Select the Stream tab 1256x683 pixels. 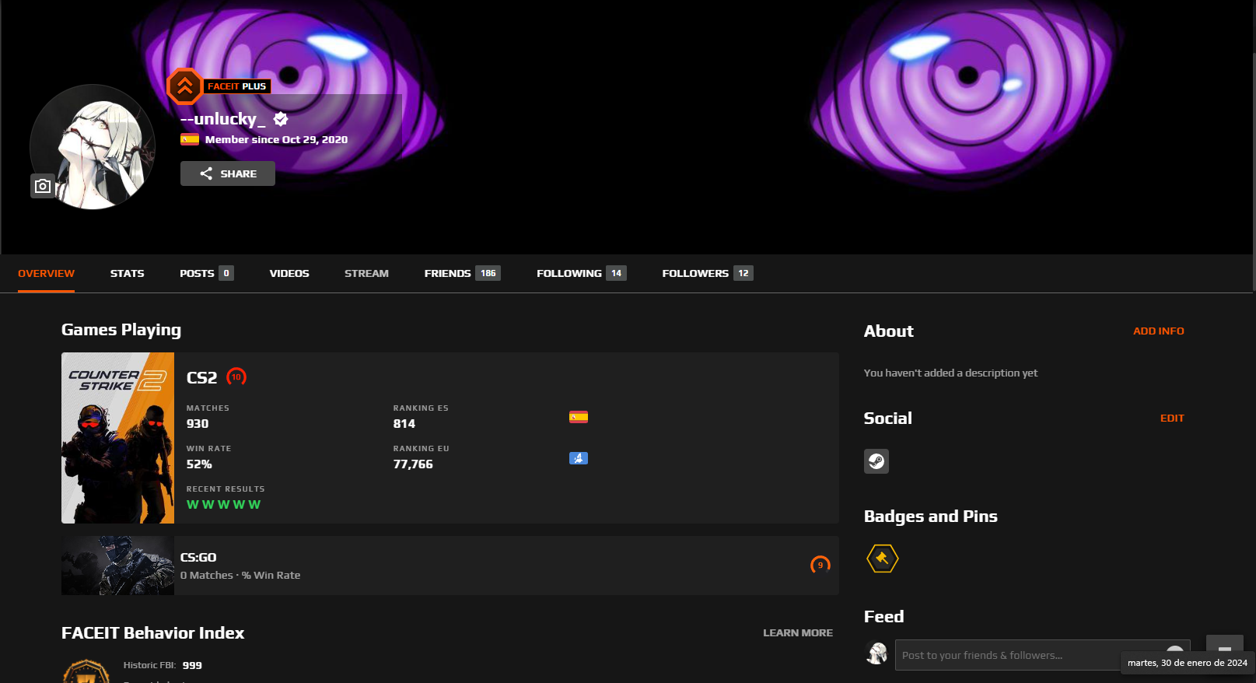pyautogui.click(x=367, y=274)
